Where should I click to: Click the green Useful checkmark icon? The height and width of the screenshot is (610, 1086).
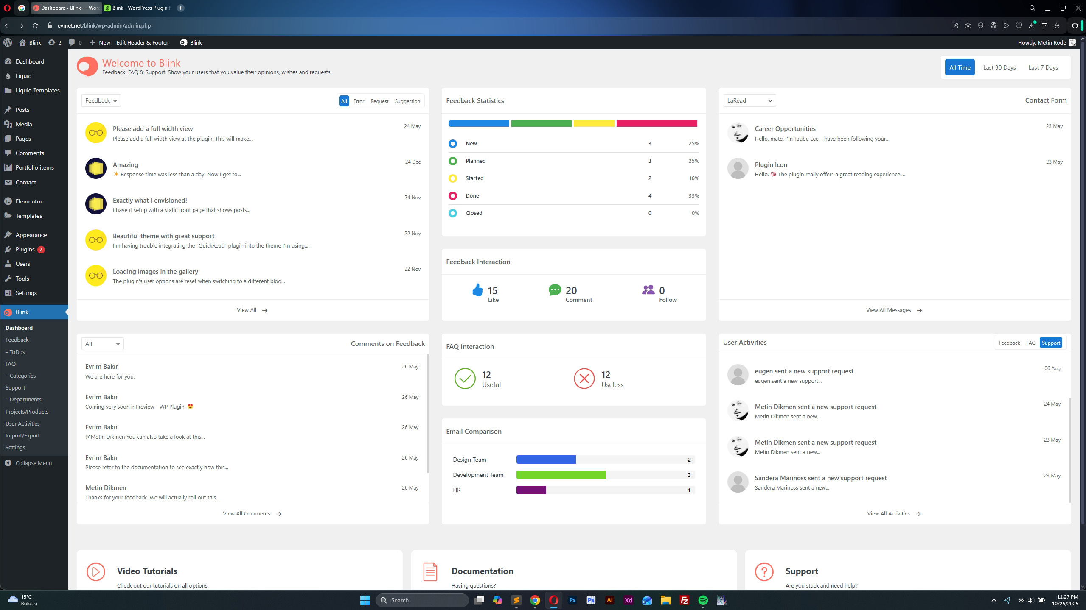[465, 379]
